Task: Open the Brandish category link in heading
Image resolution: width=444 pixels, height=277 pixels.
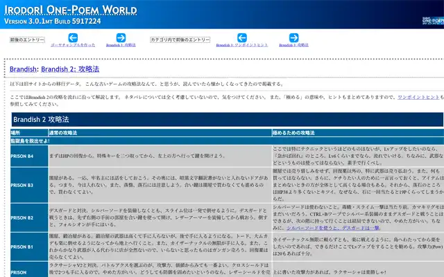Action: point(23,69)
